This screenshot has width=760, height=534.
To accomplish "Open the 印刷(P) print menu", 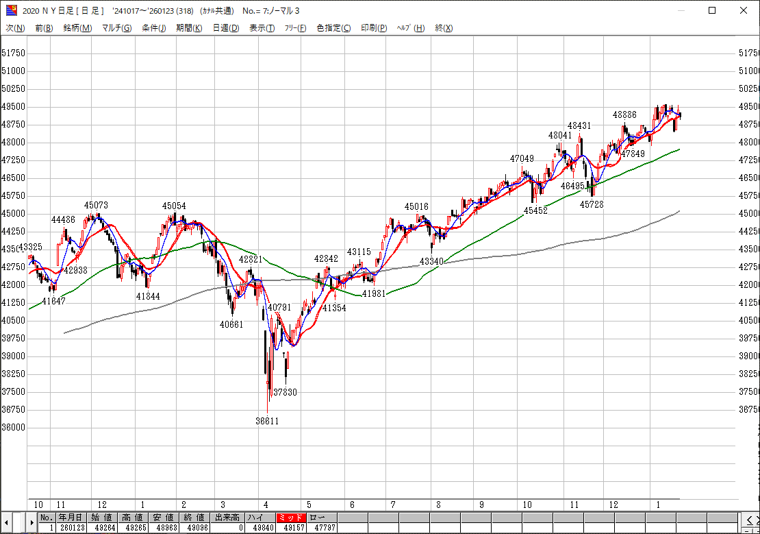I will (374, 28).
